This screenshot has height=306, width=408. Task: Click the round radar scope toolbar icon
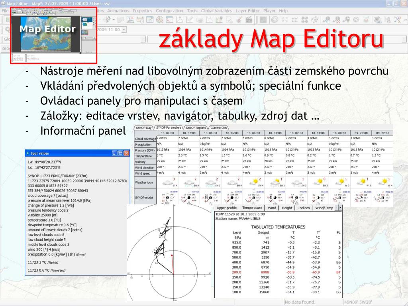pos(160,20)
